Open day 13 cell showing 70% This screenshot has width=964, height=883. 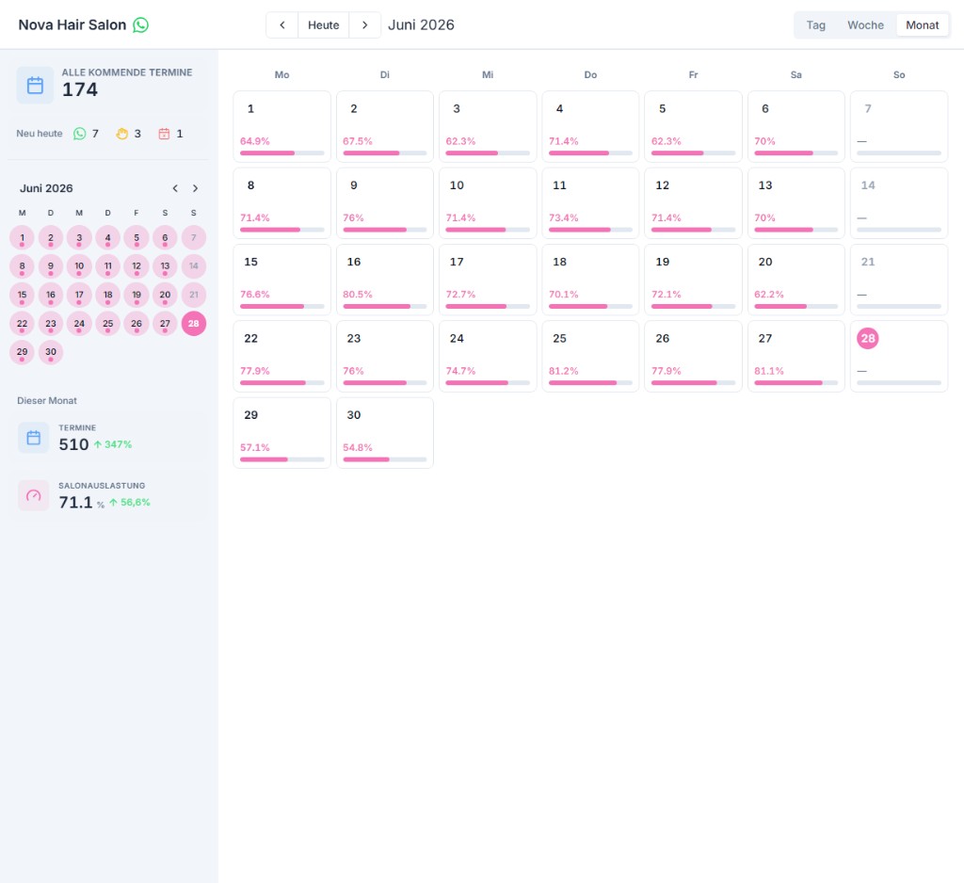795,203
